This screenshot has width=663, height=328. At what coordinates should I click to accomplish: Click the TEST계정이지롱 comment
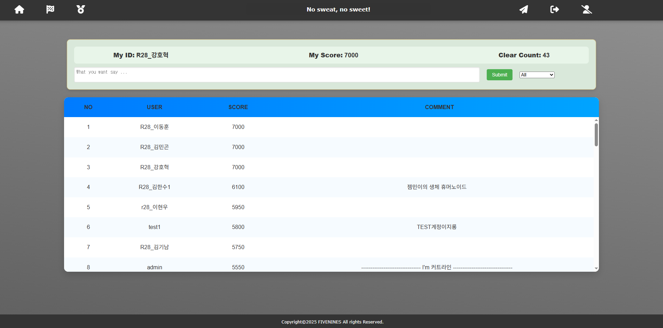click(x=437, y=227)
